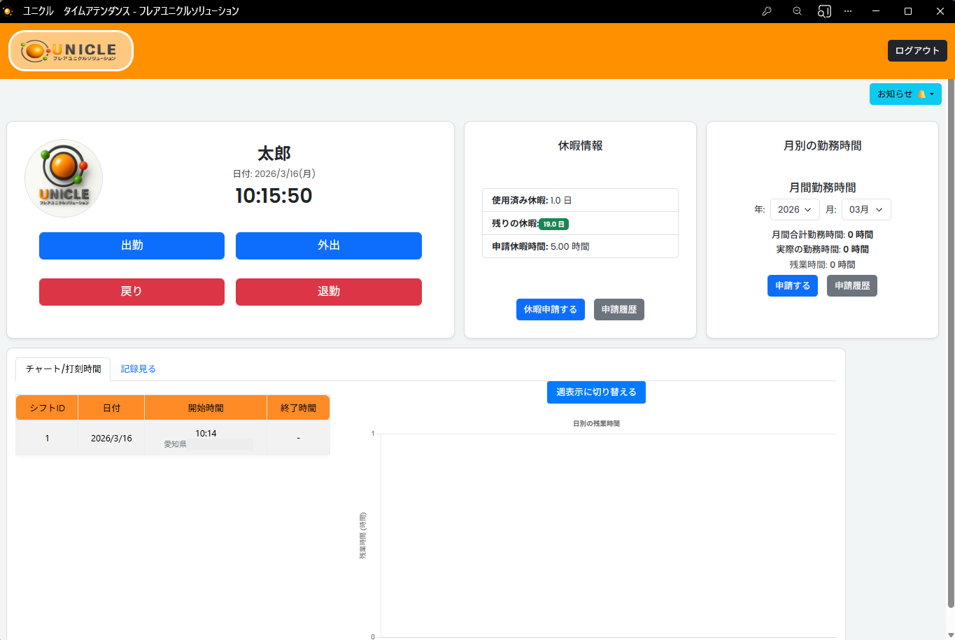Click the zoom out icon in the title bar

coord(797,11)
